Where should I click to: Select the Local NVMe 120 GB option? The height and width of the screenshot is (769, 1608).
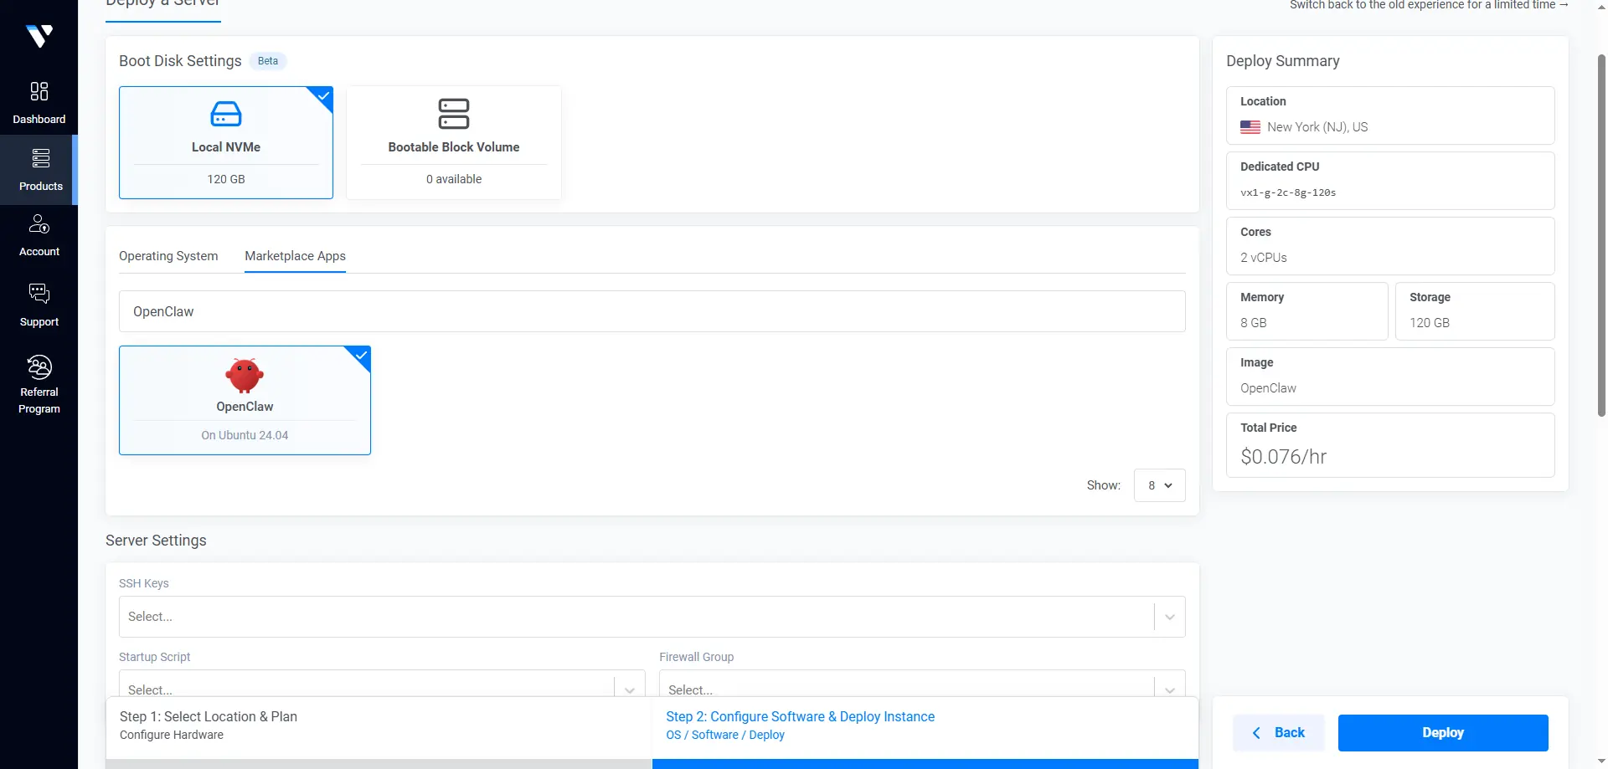[x=226, y=142]
